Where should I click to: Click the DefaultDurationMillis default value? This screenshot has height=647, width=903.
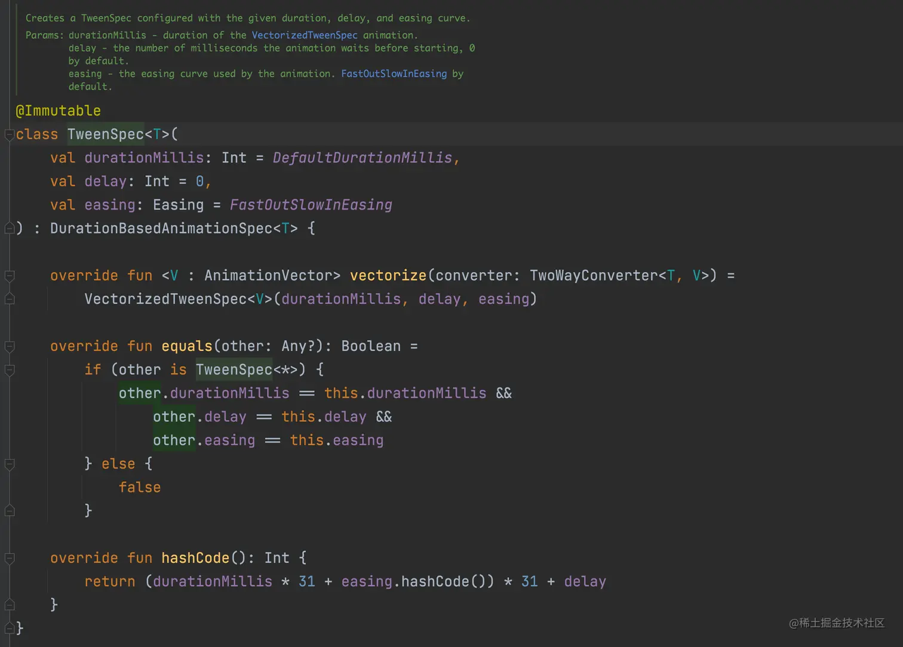click(363, 158)
